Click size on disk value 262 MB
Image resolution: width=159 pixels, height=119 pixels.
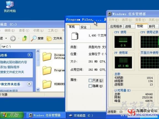click(93, 70)
